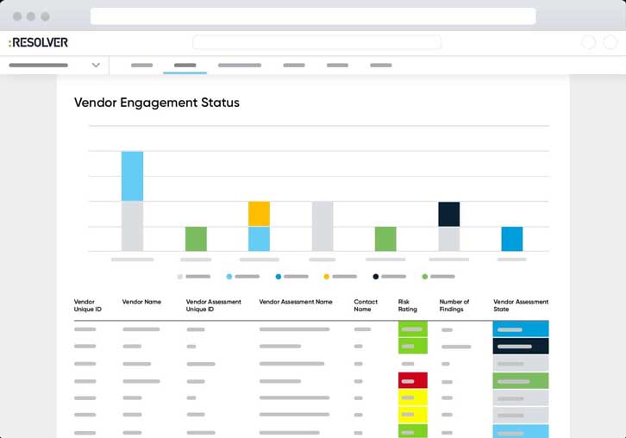Select the underlined active navigation tab
The width and height of the screenshot is (626, 438).
(185, 65)
